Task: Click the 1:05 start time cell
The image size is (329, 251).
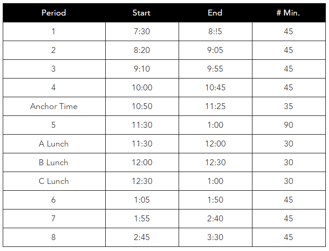Action: tap(142, 200)
